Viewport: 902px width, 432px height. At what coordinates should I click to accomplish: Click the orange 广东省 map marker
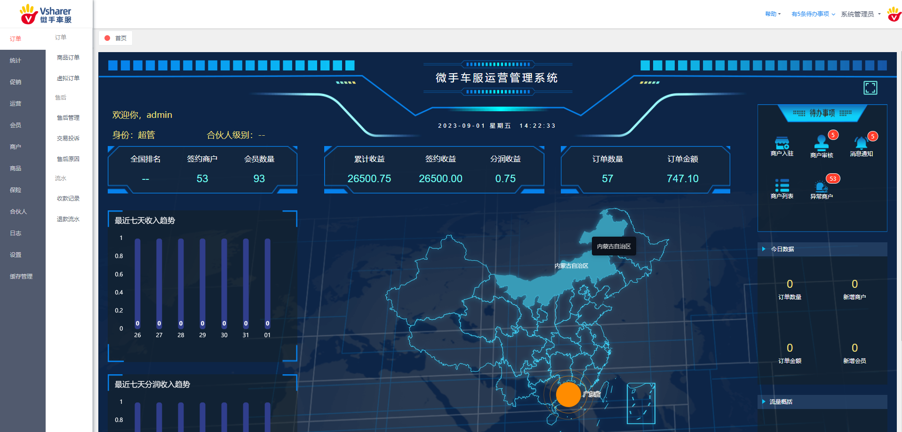click(x=568, y=394)
